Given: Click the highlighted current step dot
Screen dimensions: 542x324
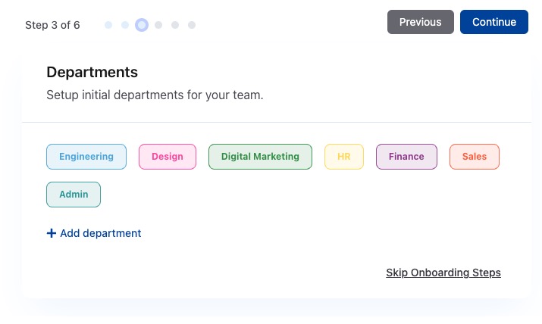Looking at the screenshot, I should 142,25.
